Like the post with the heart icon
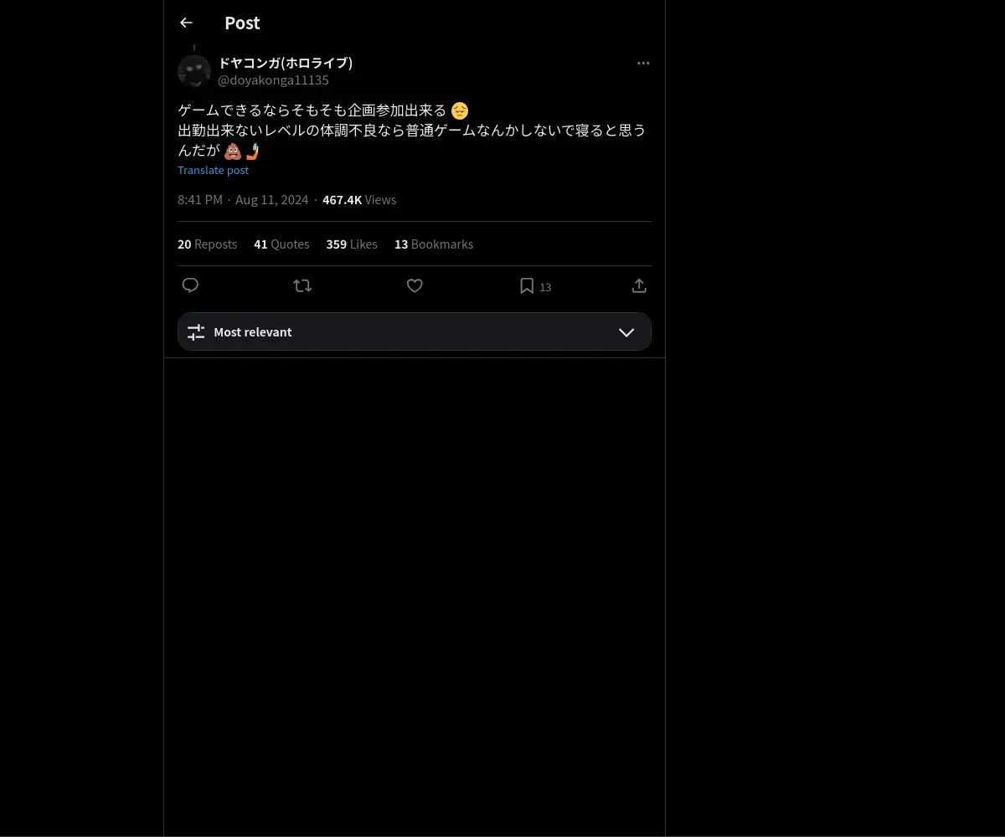 (x=415, y=285)
